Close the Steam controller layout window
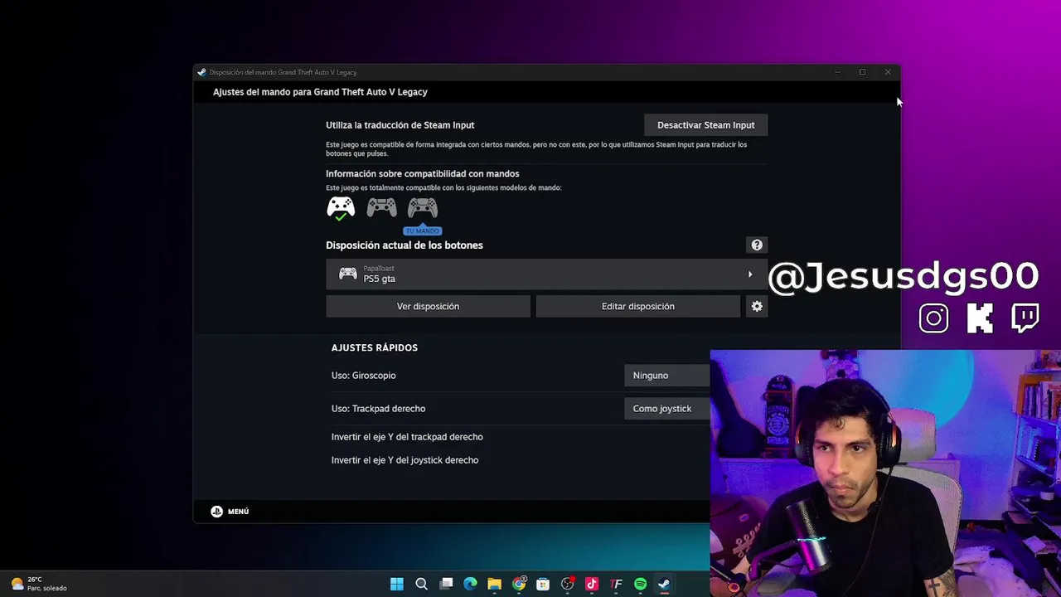The image size is (1061, 597). [887, 72]
